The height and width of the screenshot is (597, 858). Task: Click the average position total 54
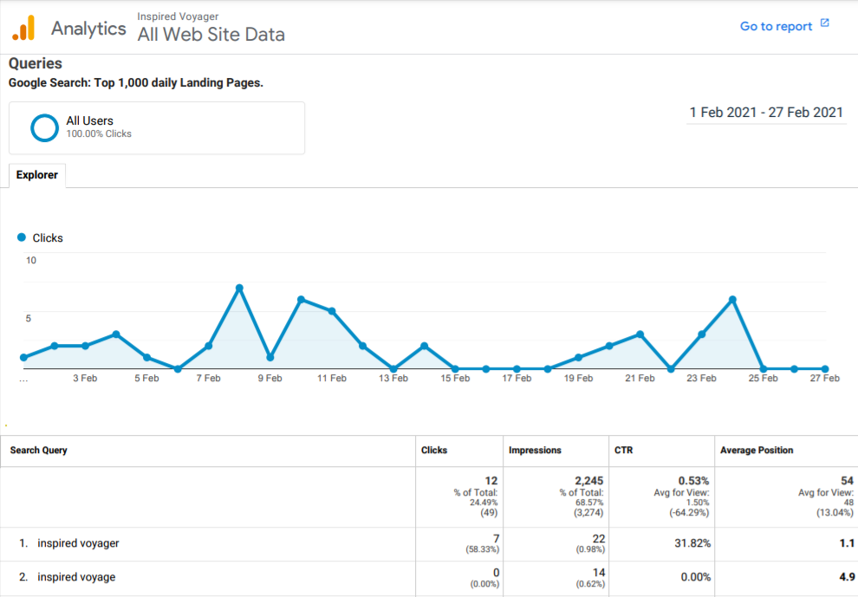click(x=847, y=480)
